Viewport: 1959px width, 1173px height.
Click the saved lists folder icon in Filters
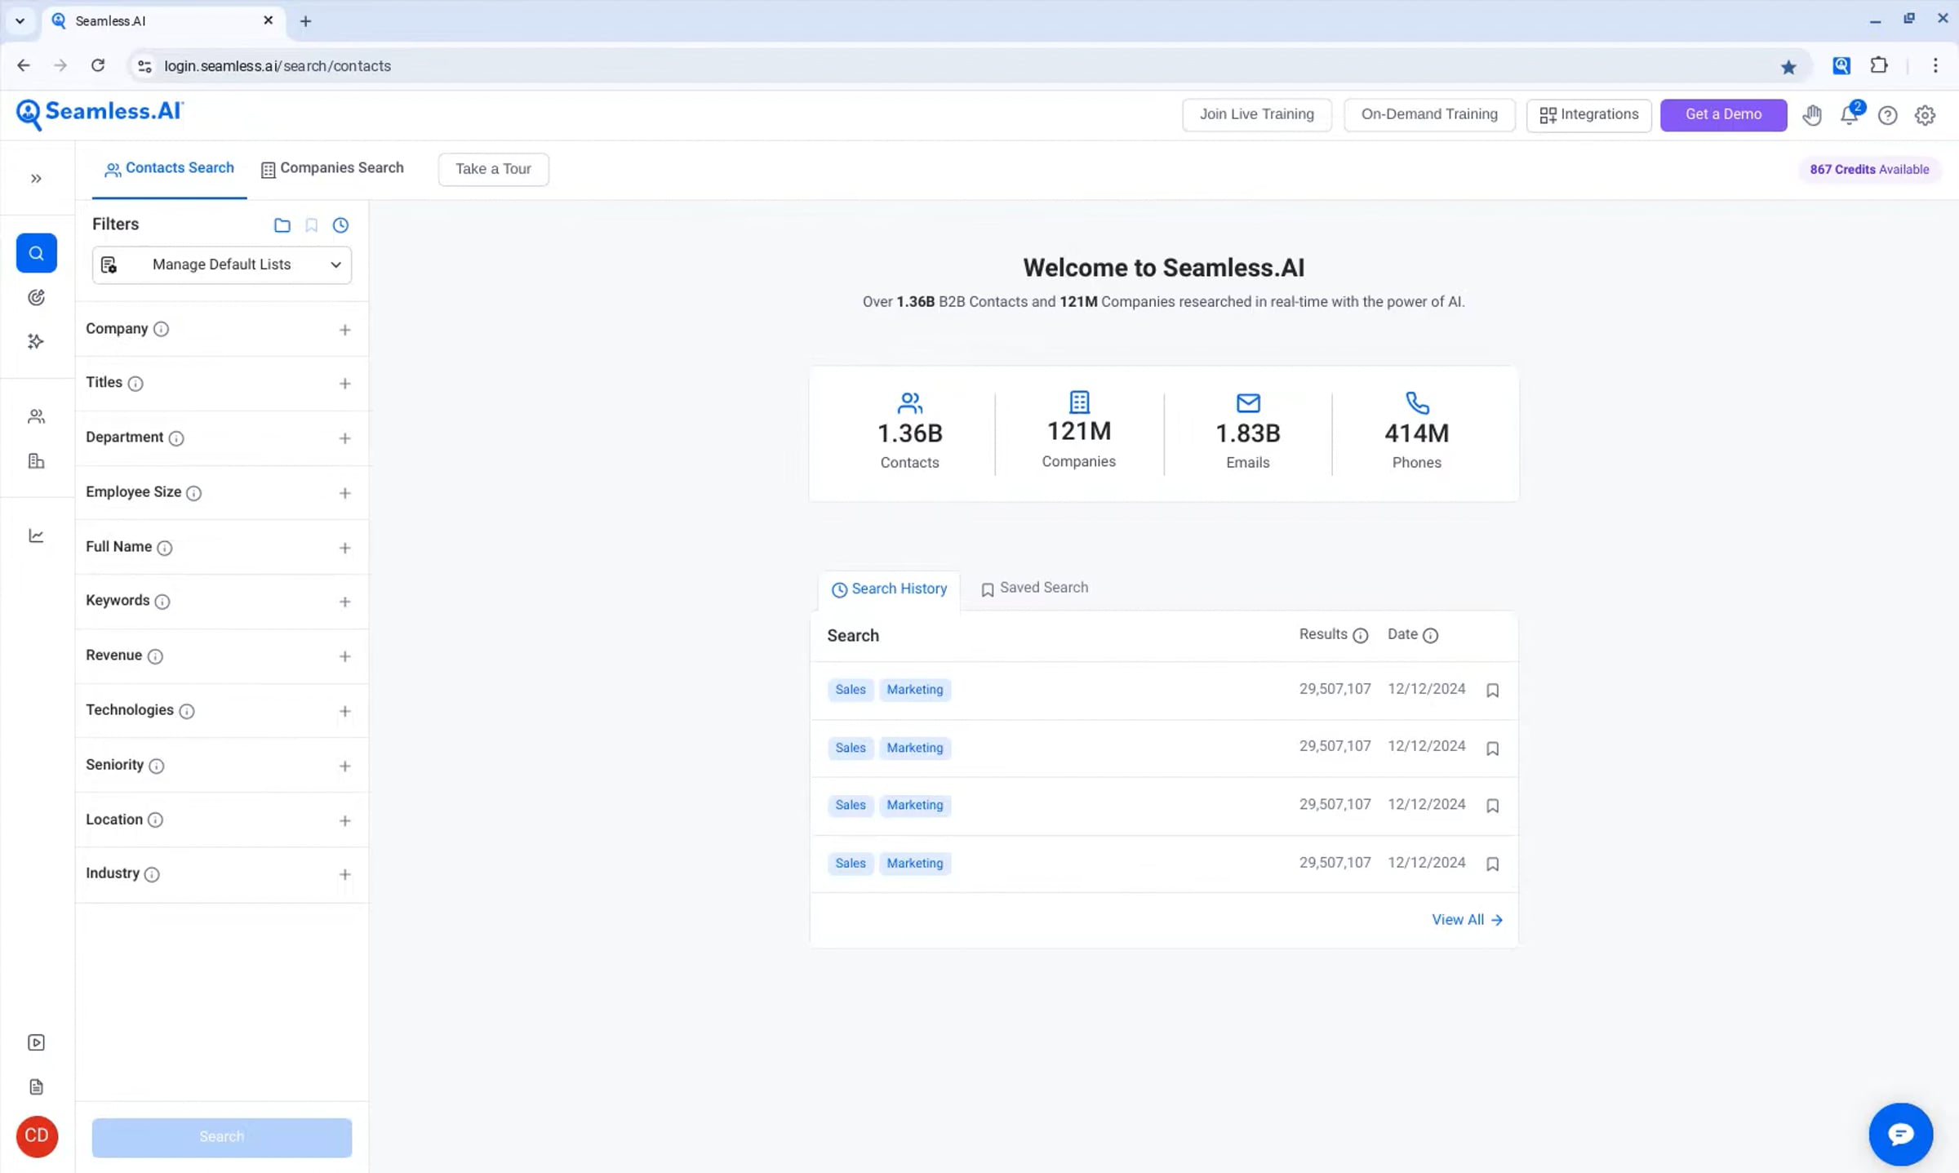pyautogui.click(x=282, y=224)
